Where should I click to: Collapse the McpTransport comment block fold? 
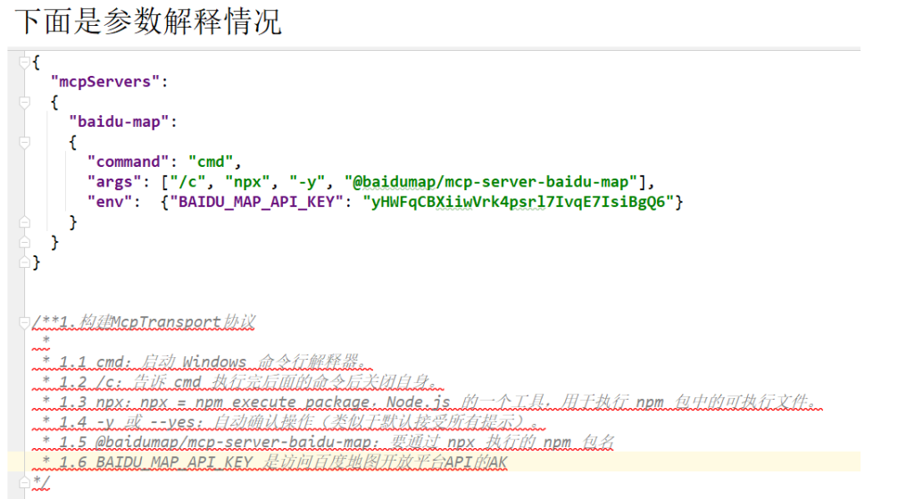click(x=26, y=321)
